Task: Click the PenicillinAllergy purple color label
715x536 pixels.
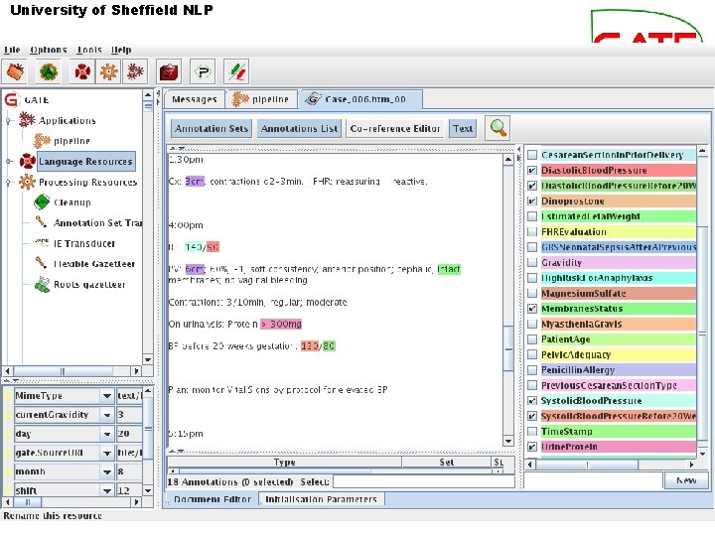Action: point(618,369)
